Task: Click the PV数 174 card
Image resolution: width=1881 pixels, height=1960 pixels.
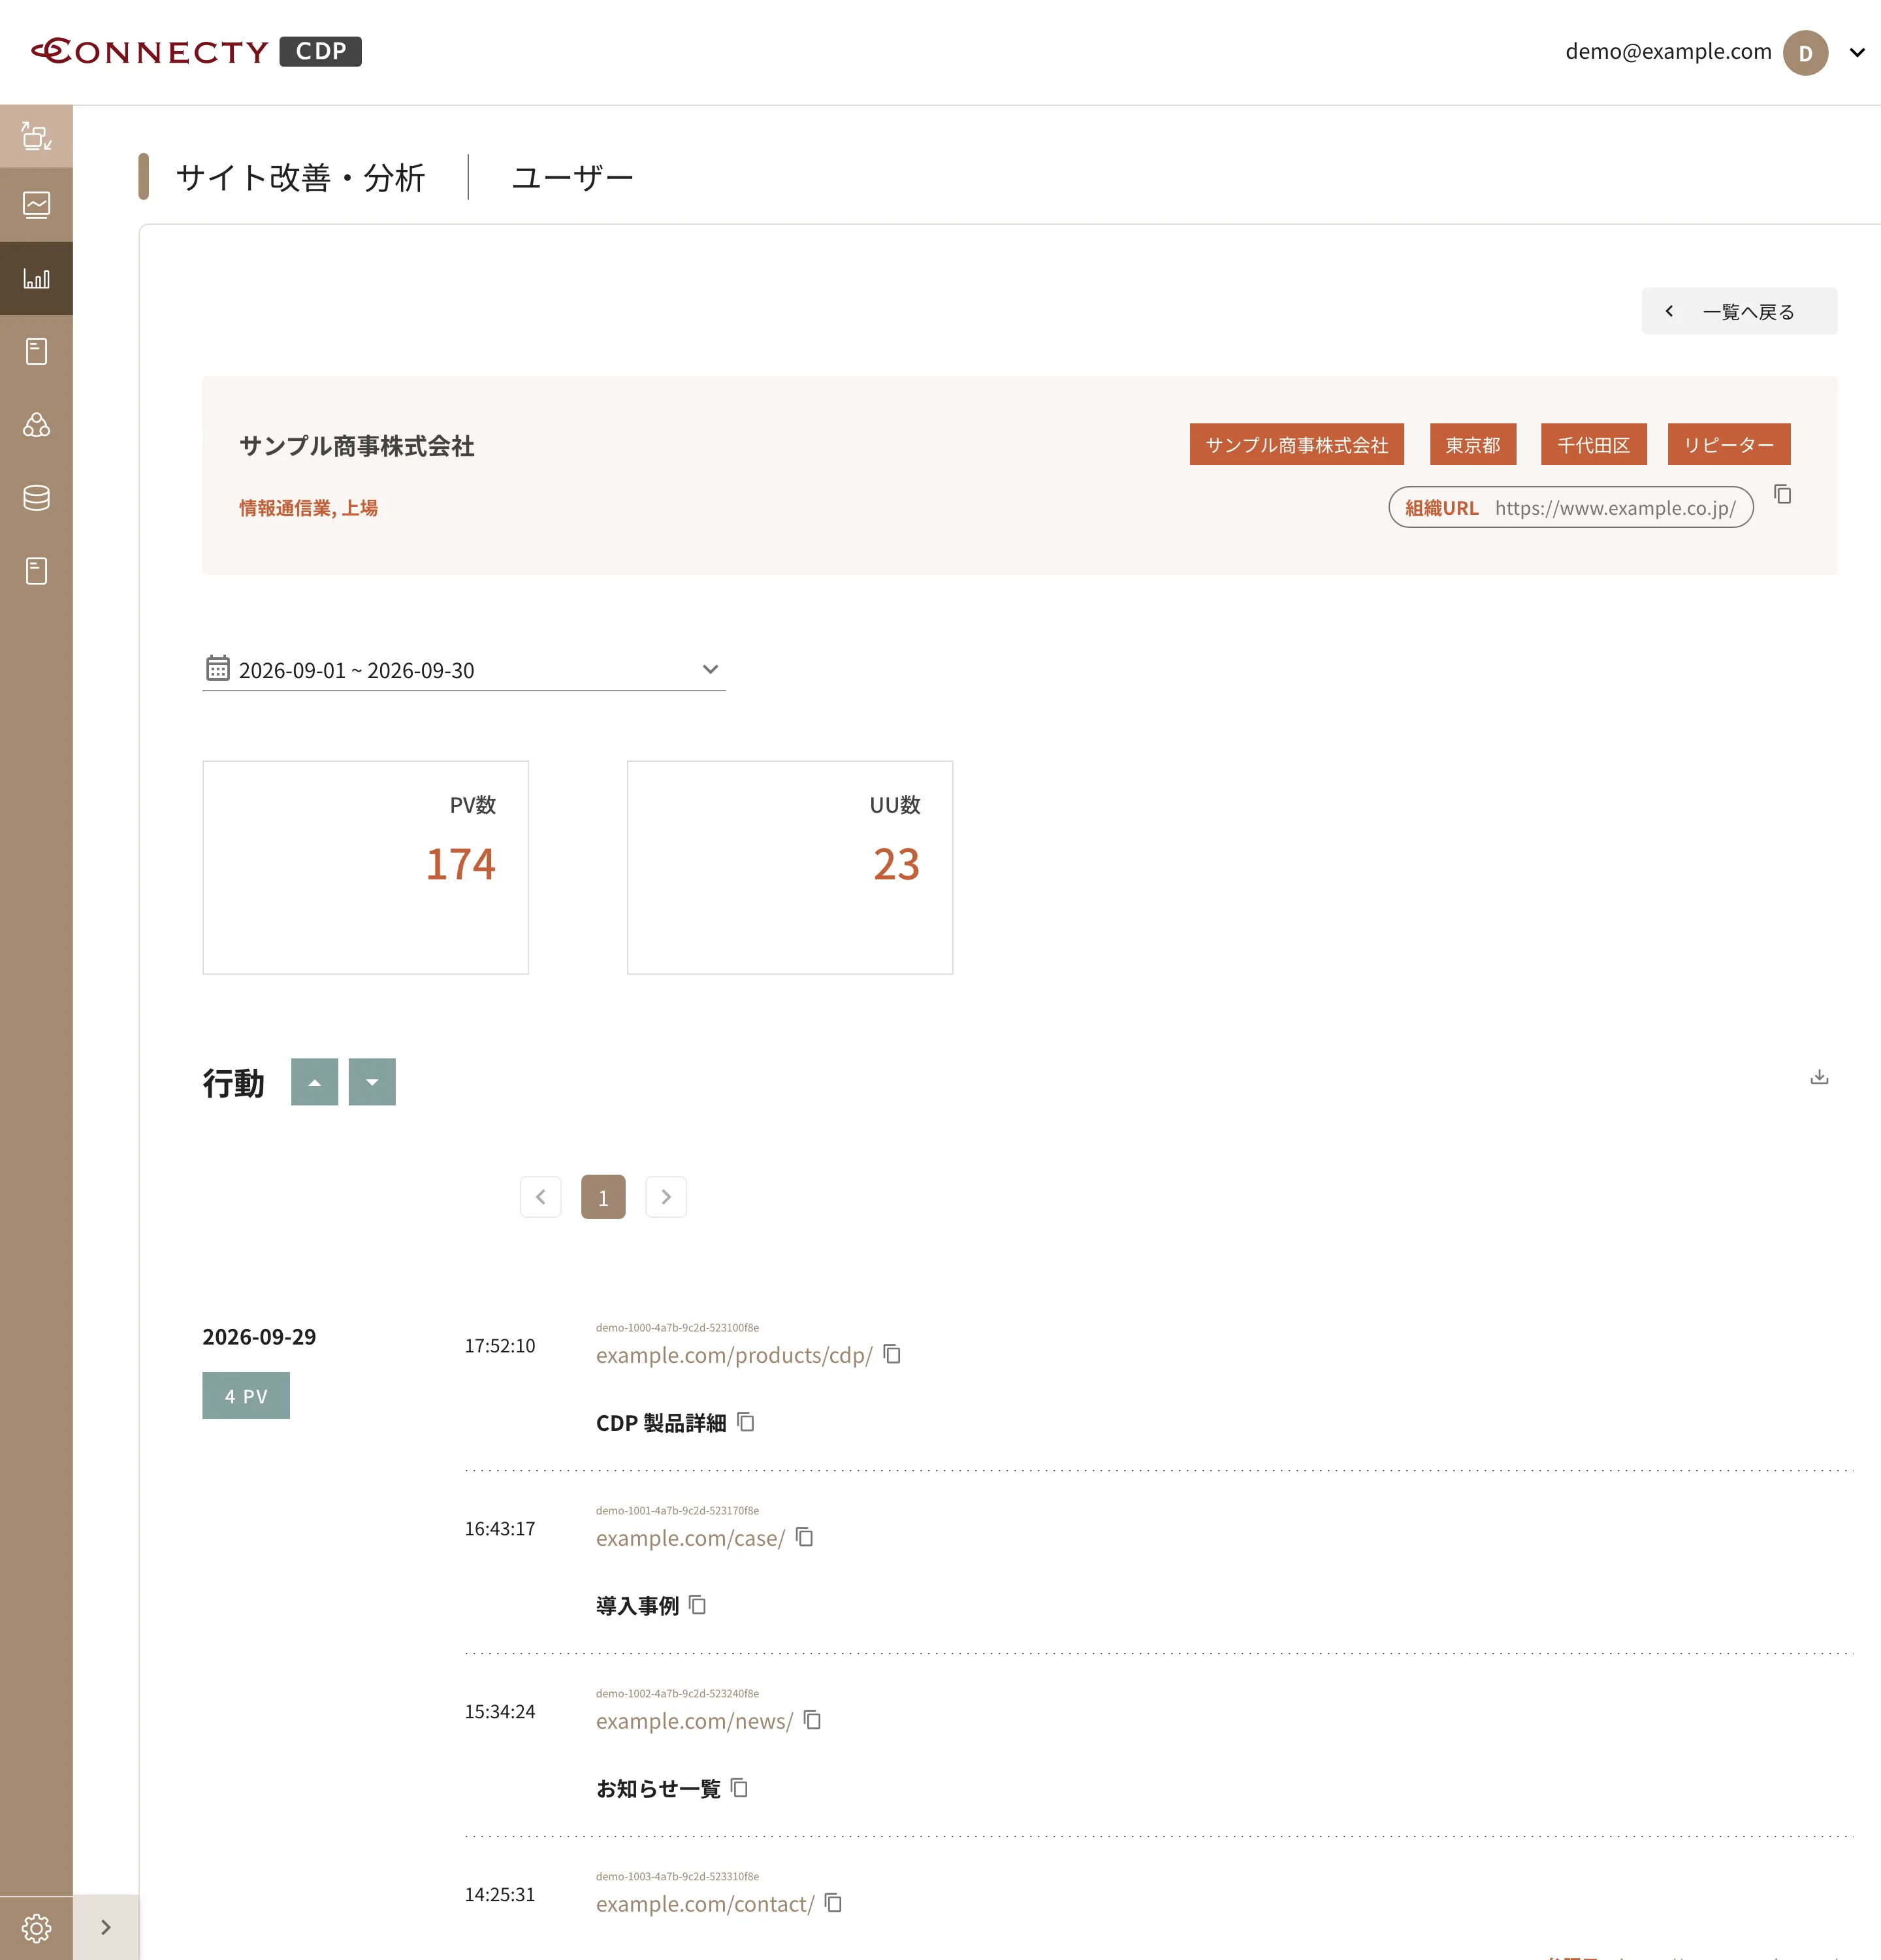Action: click(365, 867)
